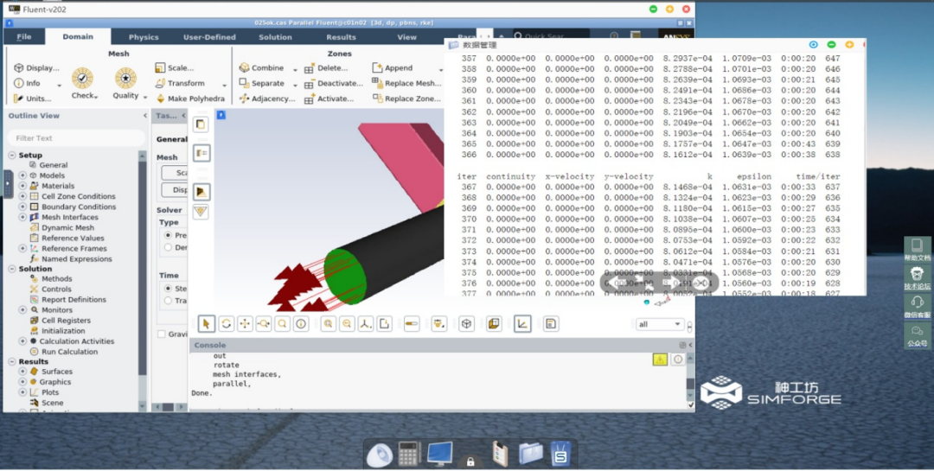Click the axes display toggle icon
The height and width of the screenshot is (471, 934).
[x=522, y=324]
